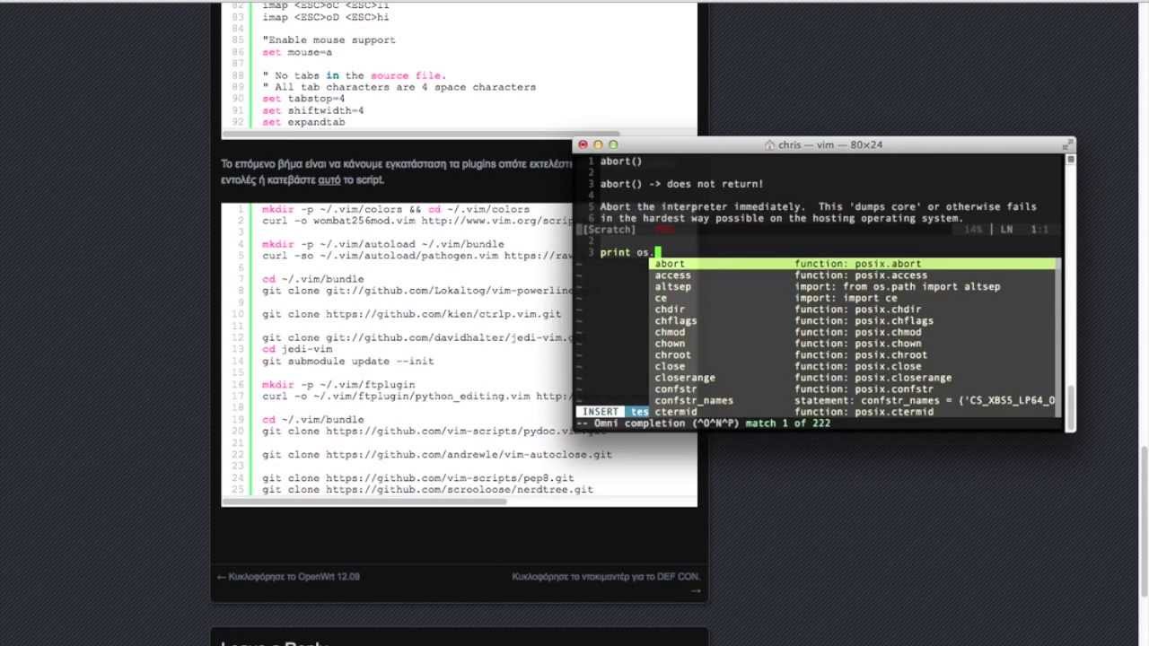The width and height of the screenshot is (1149, 646).
Task: Click 'abort() -> does not return!' preview line
Action: (x=681, y=184)
